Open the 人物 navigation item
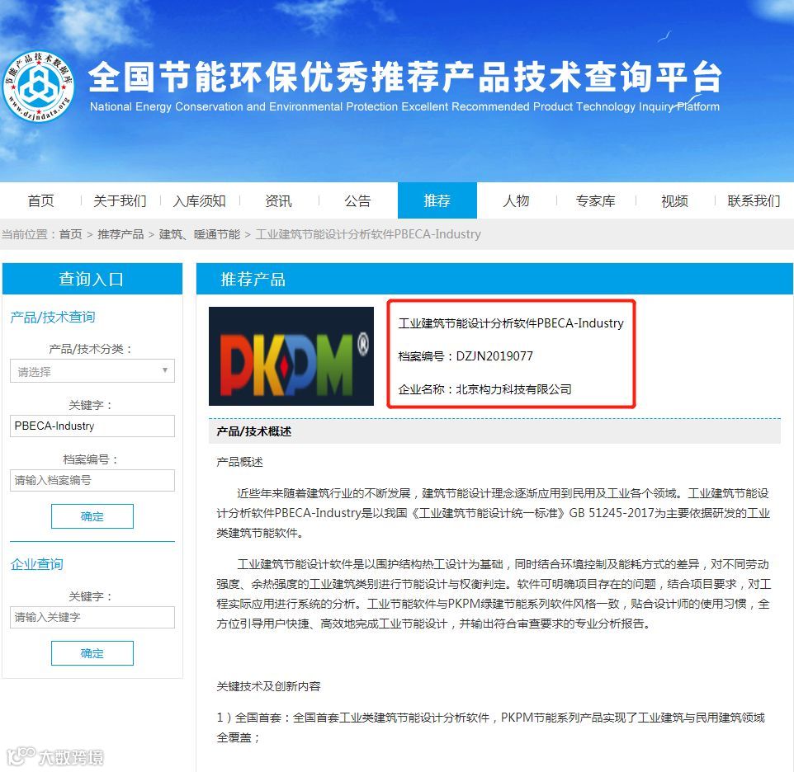This screenshot has height=772, width=794. click(516, 201)
